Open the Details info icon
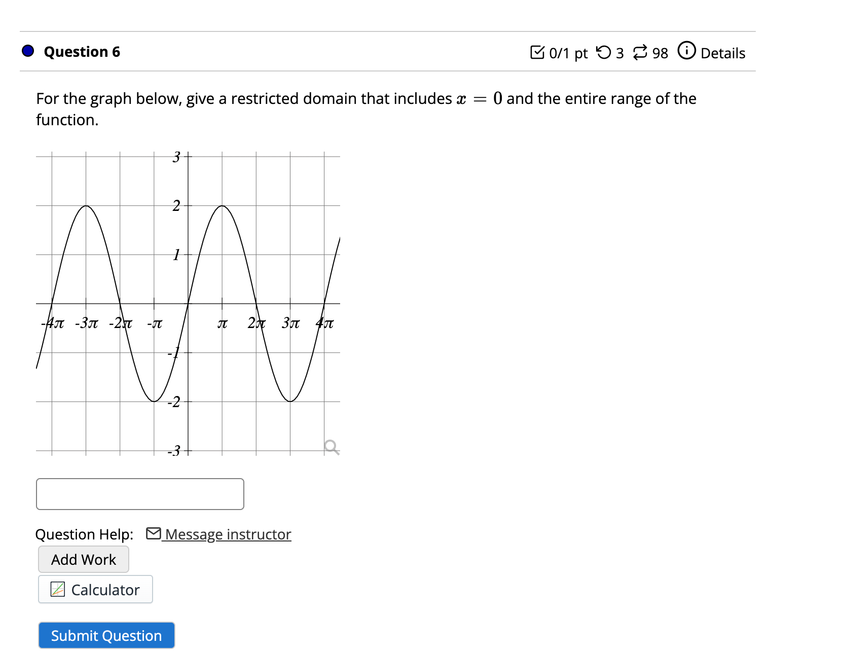Screen dimensions: 845x652 (x=686, y=52)
